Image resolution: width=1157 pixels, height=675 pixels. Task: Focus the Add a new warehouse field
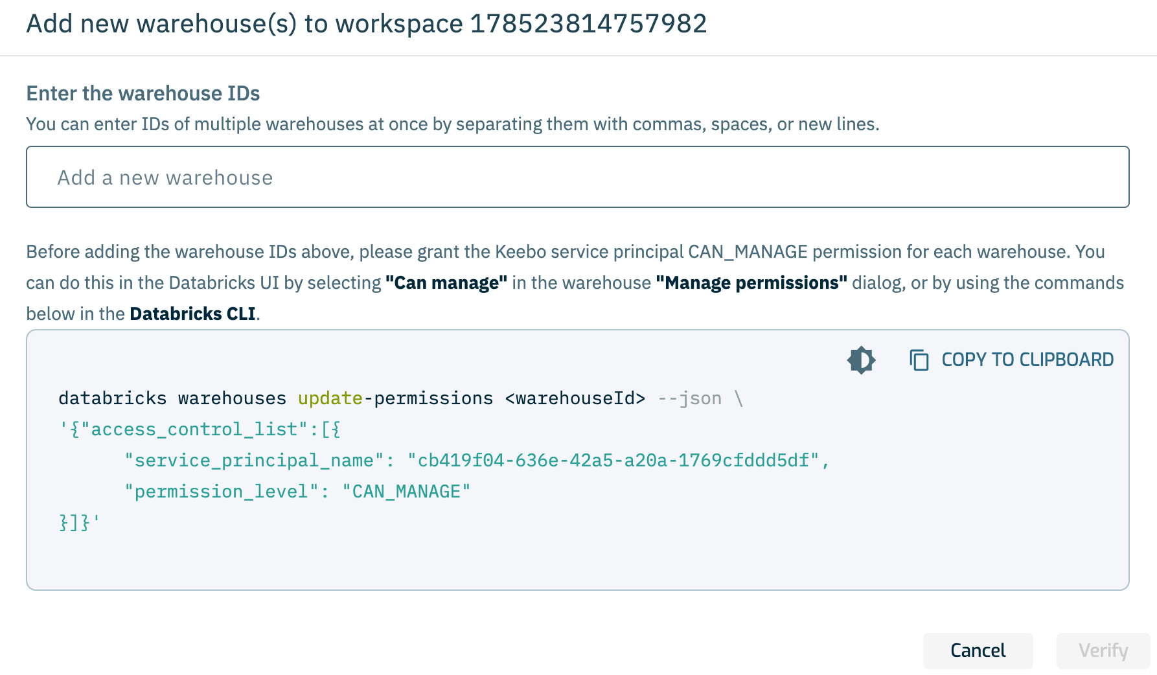pos(577,177)
